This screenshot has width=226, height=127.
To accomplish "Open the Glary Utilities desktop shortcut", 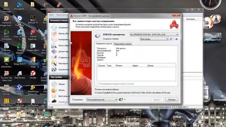I will [x=20, y=35].
